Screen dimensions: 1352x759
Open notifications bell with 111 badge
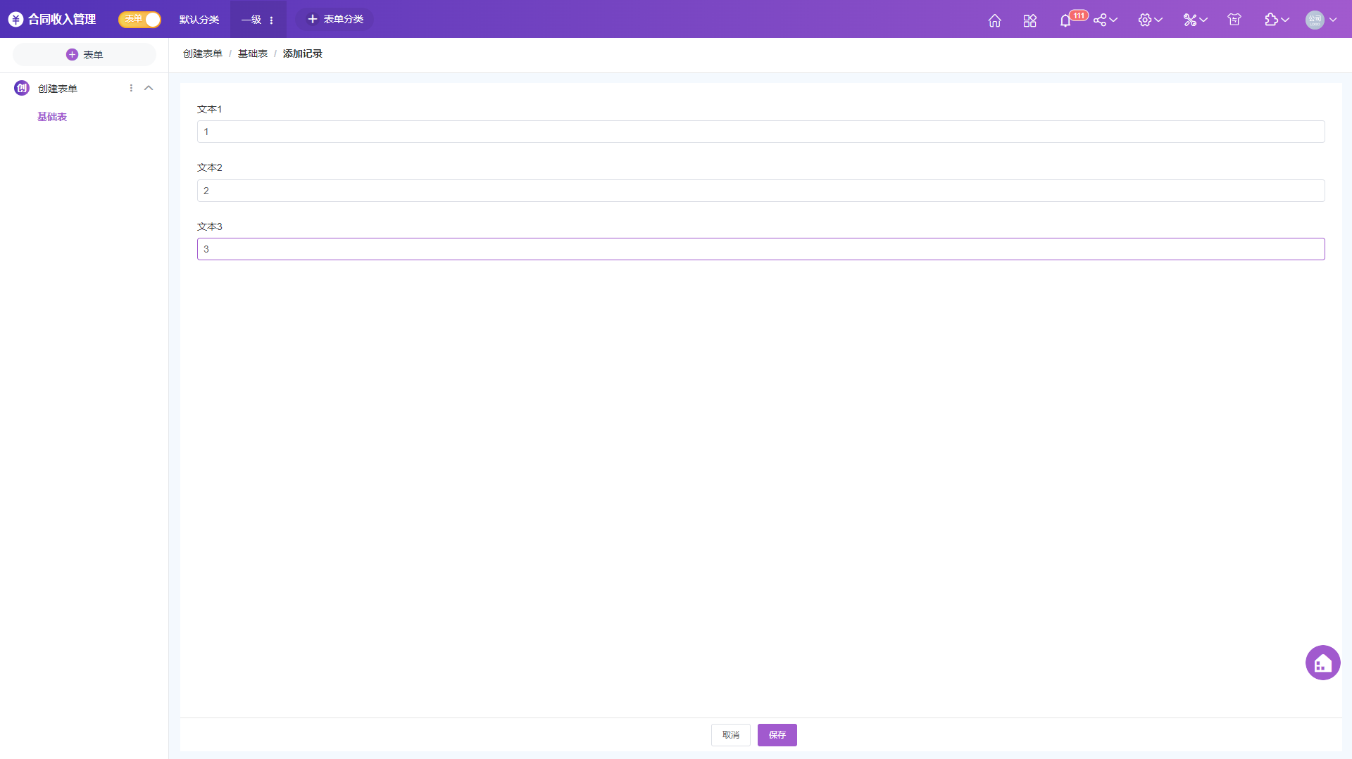tap(1065, 20)
